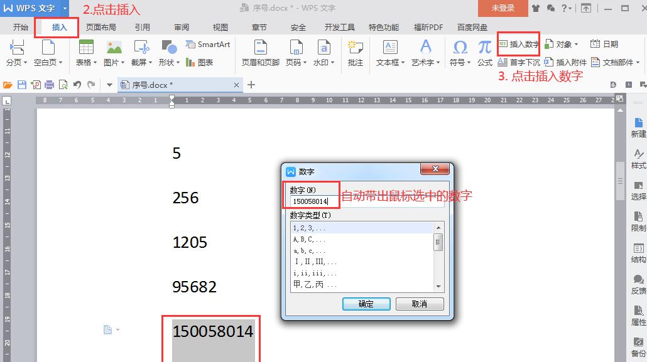The width and height of the screenshot is (647, 362).
Task: Open the 百度网盘 tab
Action: [x=472, y=27]
